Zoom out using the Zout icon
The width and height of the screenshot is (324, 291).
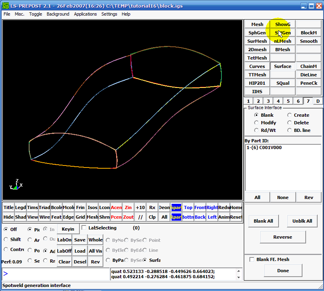pos(128,216)
